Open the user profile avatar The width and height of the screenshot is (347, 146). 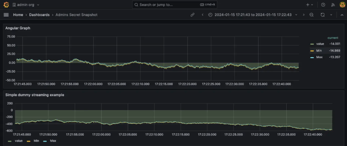pos(342,5)
